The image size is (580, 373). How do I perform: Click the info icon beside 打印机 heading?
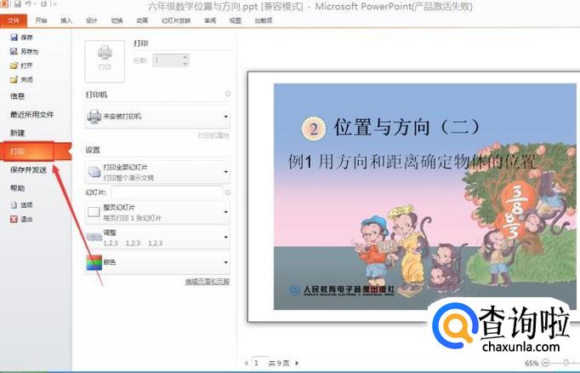(x=228, y=94)
